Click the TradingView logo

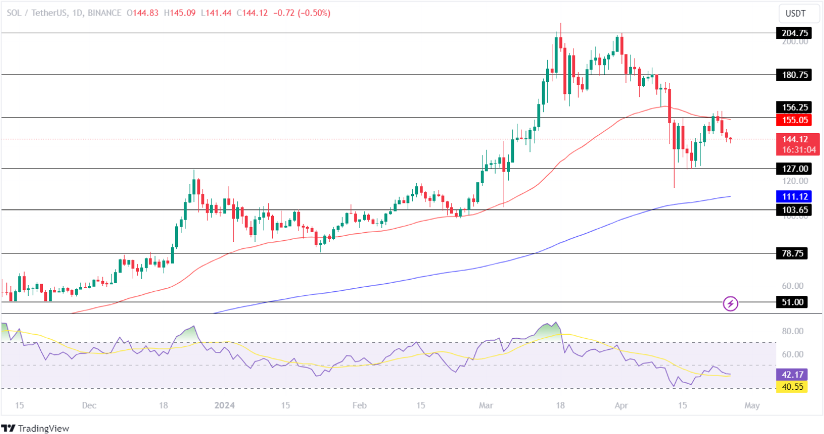click(36, 428)
